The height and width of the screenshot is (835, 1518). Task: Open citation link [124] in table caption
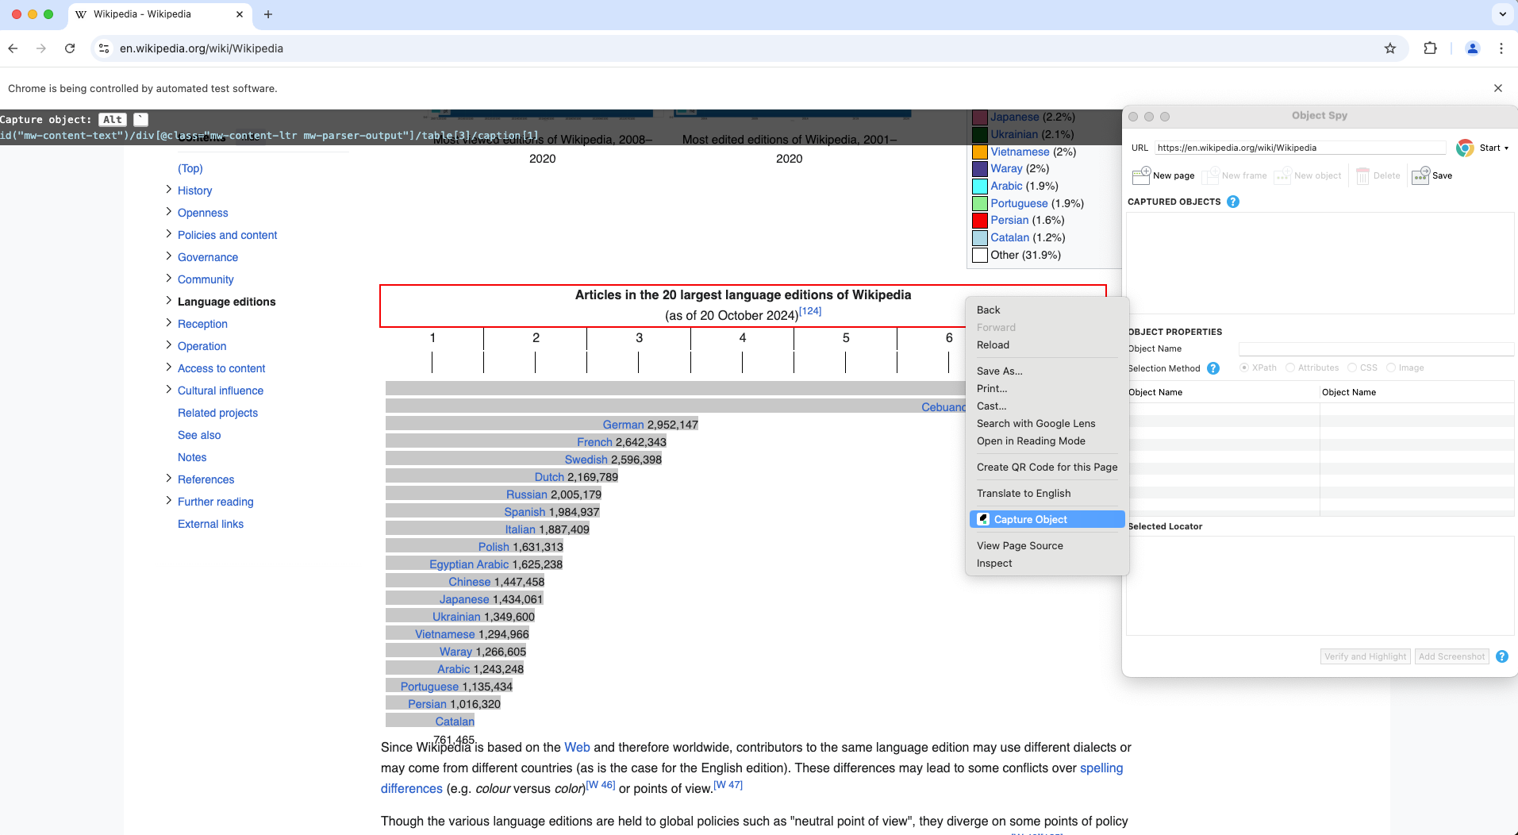tap(810, 311)
